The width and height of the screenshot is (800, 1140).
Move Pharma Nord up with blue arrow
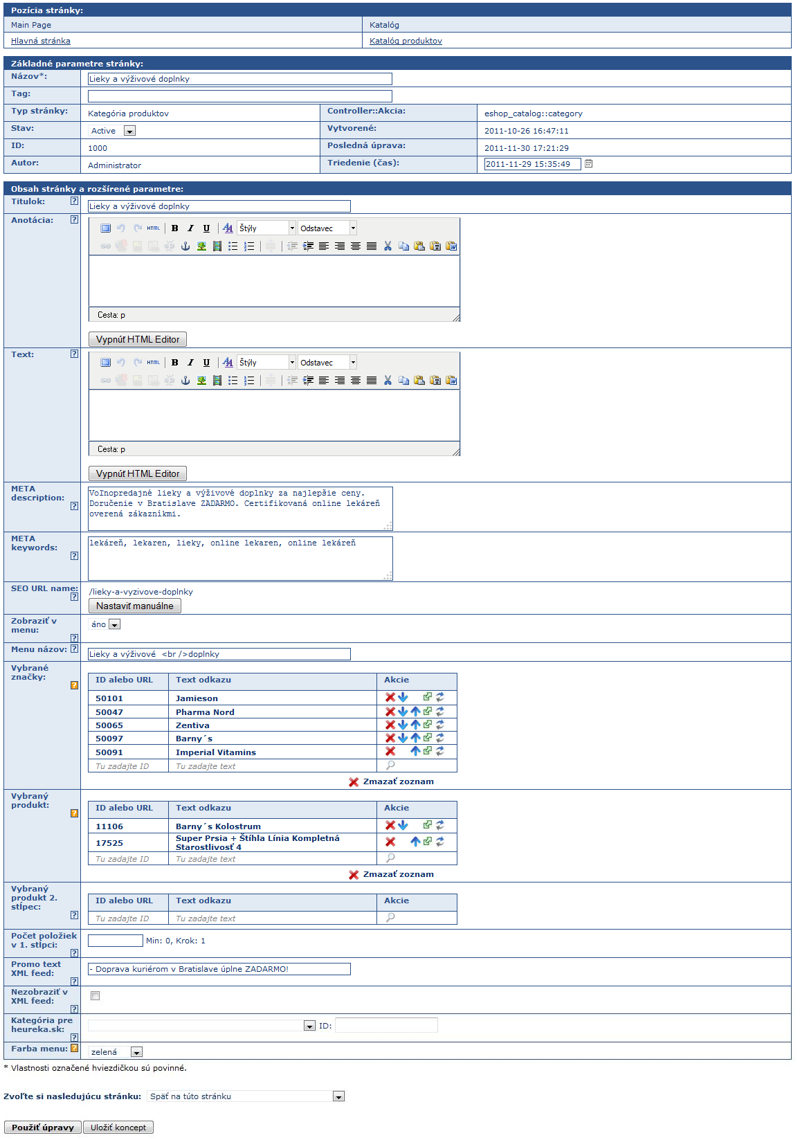[415, 712]
